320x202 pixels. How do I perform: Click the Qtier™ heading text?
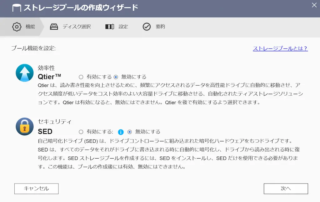49,77
